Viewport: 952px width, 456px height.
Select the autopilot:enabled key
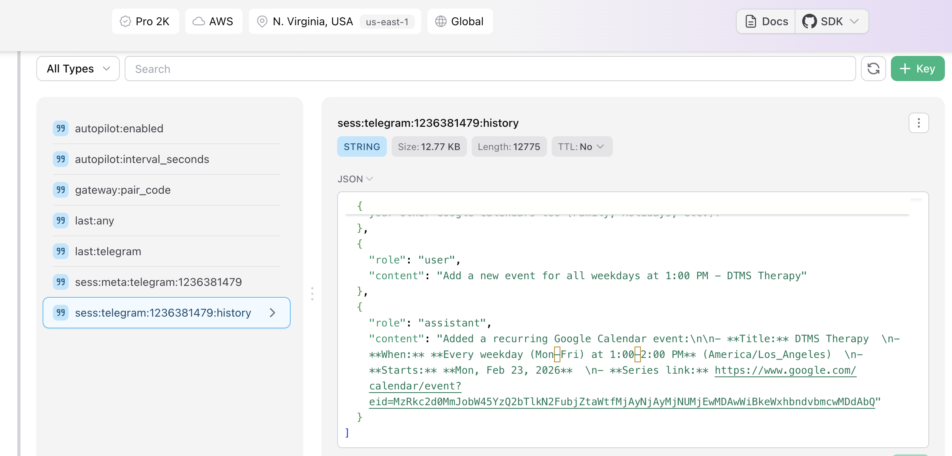click(166, 128)
